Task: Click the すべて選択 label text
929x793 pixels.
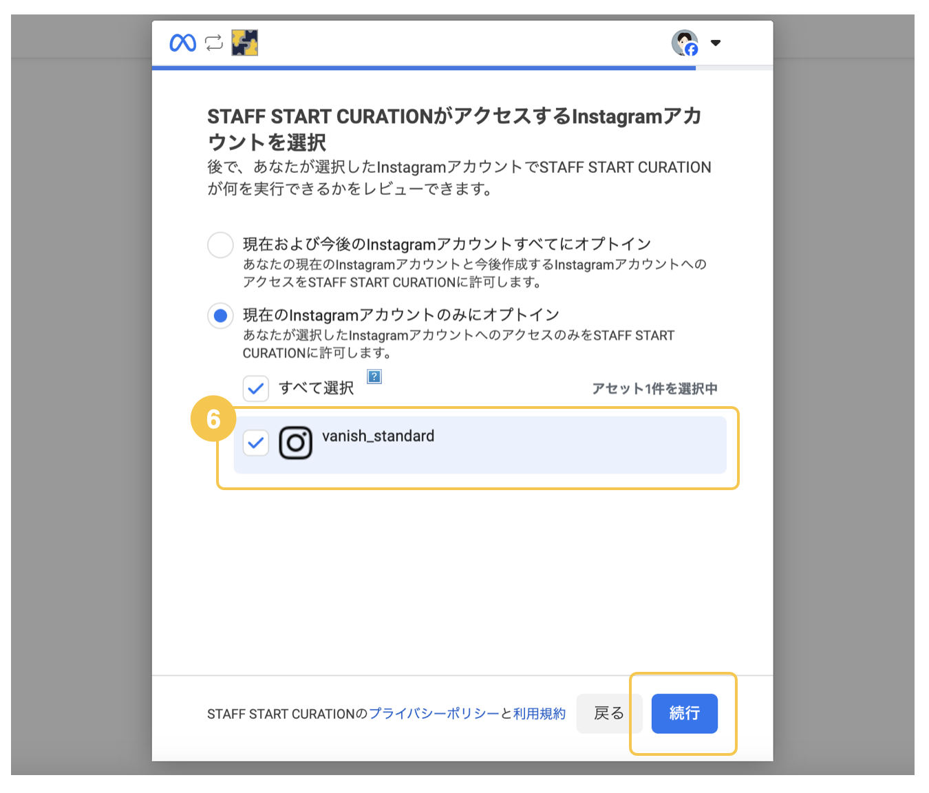Action: [x=317, y=388]
